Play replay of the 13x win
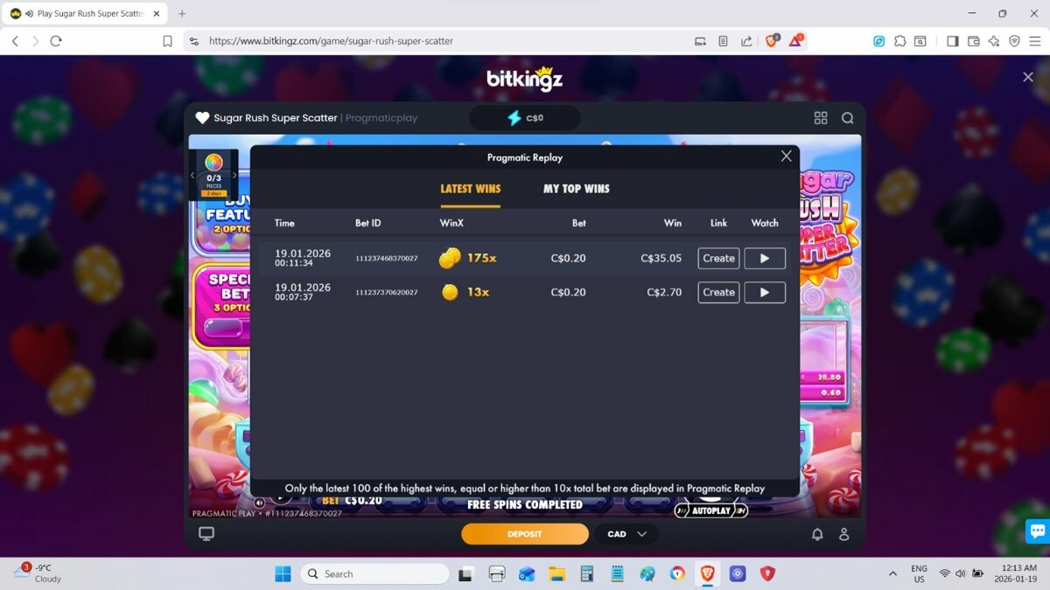Viewport: 1050px width, 590px height. [x=764, y=292]
